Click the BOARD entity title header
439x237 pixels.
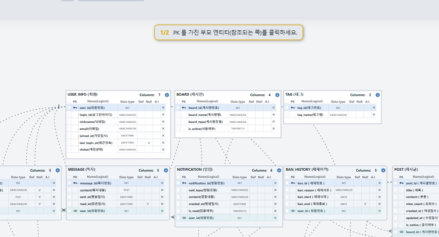click(190, 94)
